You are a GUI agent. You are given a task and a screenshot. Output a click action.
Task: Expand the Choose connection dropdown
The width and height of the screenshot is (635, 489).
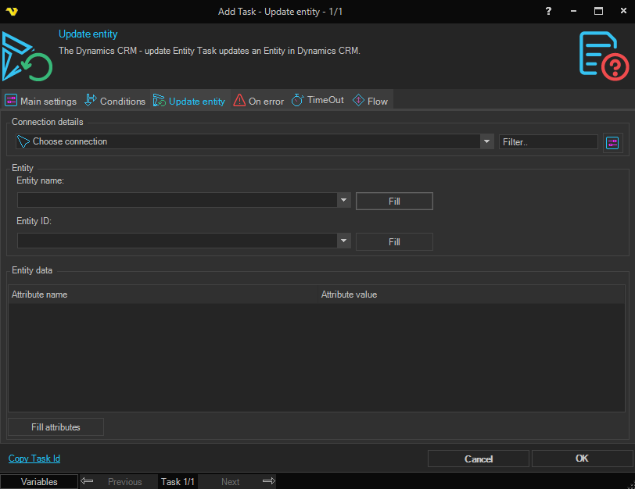pos(487,141)
